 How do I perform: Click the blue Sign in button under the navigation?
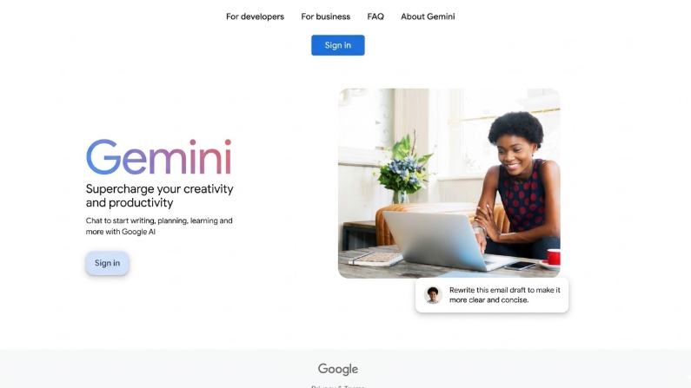(337, 45)
